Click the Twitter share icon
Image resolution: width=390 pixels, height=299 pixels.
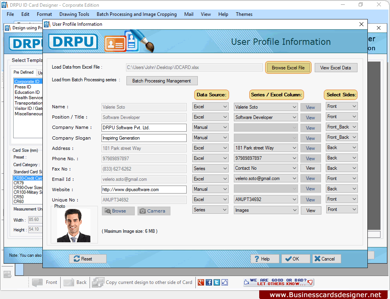217,282
